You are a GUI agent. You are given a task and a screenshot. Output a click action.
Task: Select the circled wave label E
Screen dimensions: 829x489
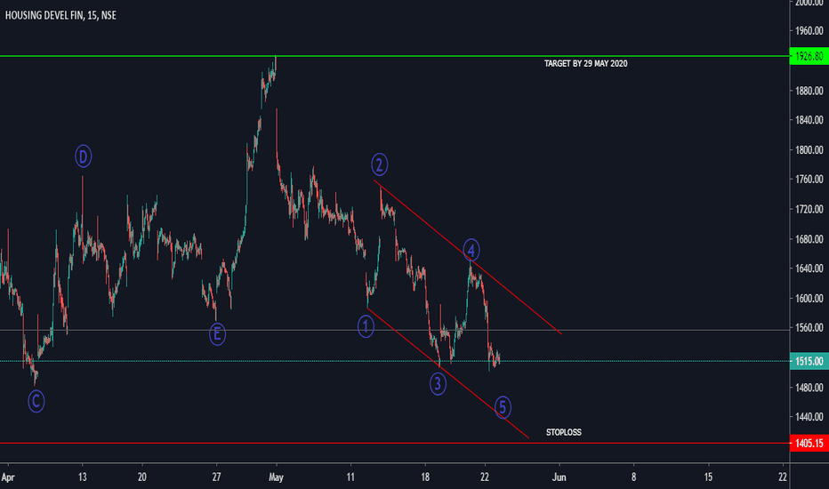pyautogui.click(x=217, y=334)
